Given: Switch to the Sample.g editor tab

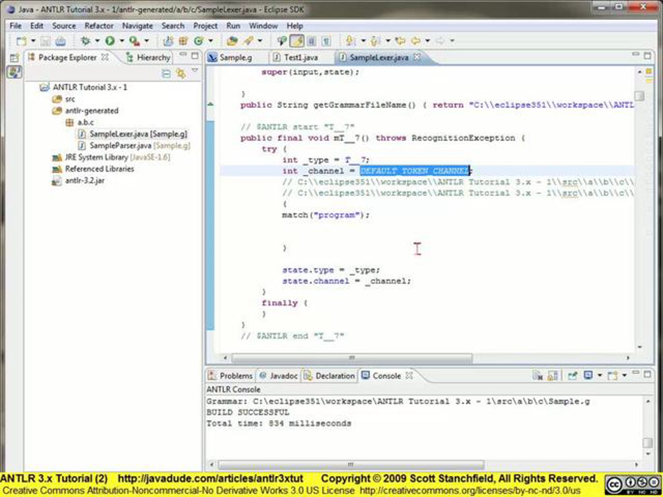Looking at the screenshot, I should click(x=231, y=57).
